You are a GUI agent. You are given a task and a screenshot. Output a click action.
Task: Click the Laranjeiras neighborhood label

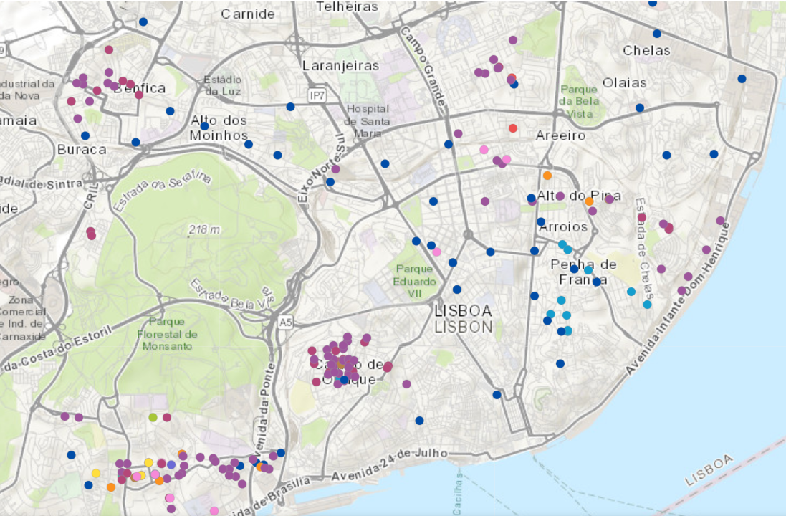(x=340, y=65)
